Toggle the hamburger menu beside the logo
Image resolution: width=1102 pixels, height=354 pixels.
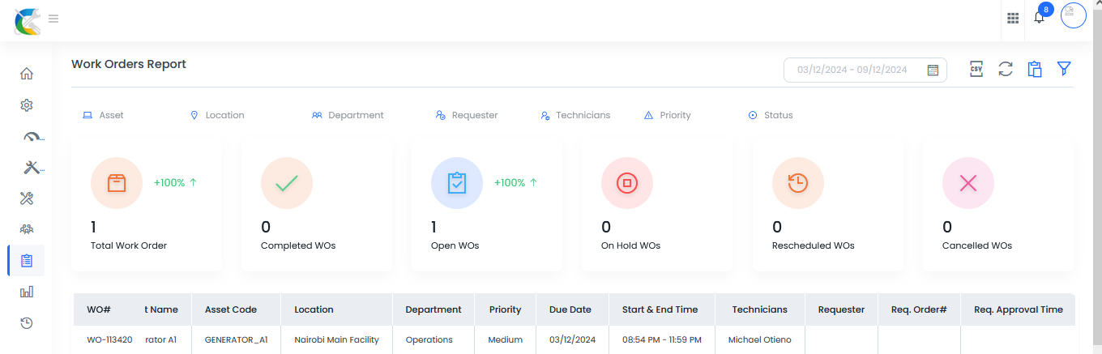pos(53,19)
